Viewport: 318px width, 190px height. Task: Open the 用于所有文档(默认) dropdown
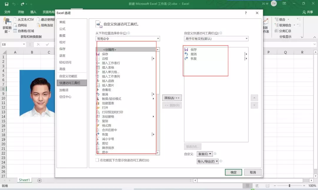point(216,39)
